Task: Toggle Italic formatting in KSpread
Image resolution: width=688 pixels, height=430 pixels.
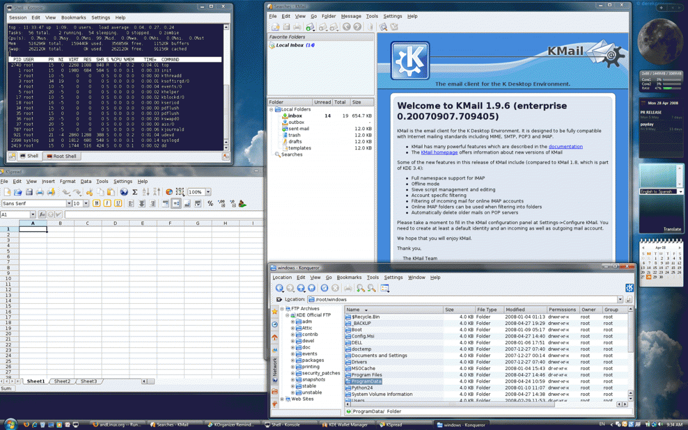Action: (x=107, y=204)
